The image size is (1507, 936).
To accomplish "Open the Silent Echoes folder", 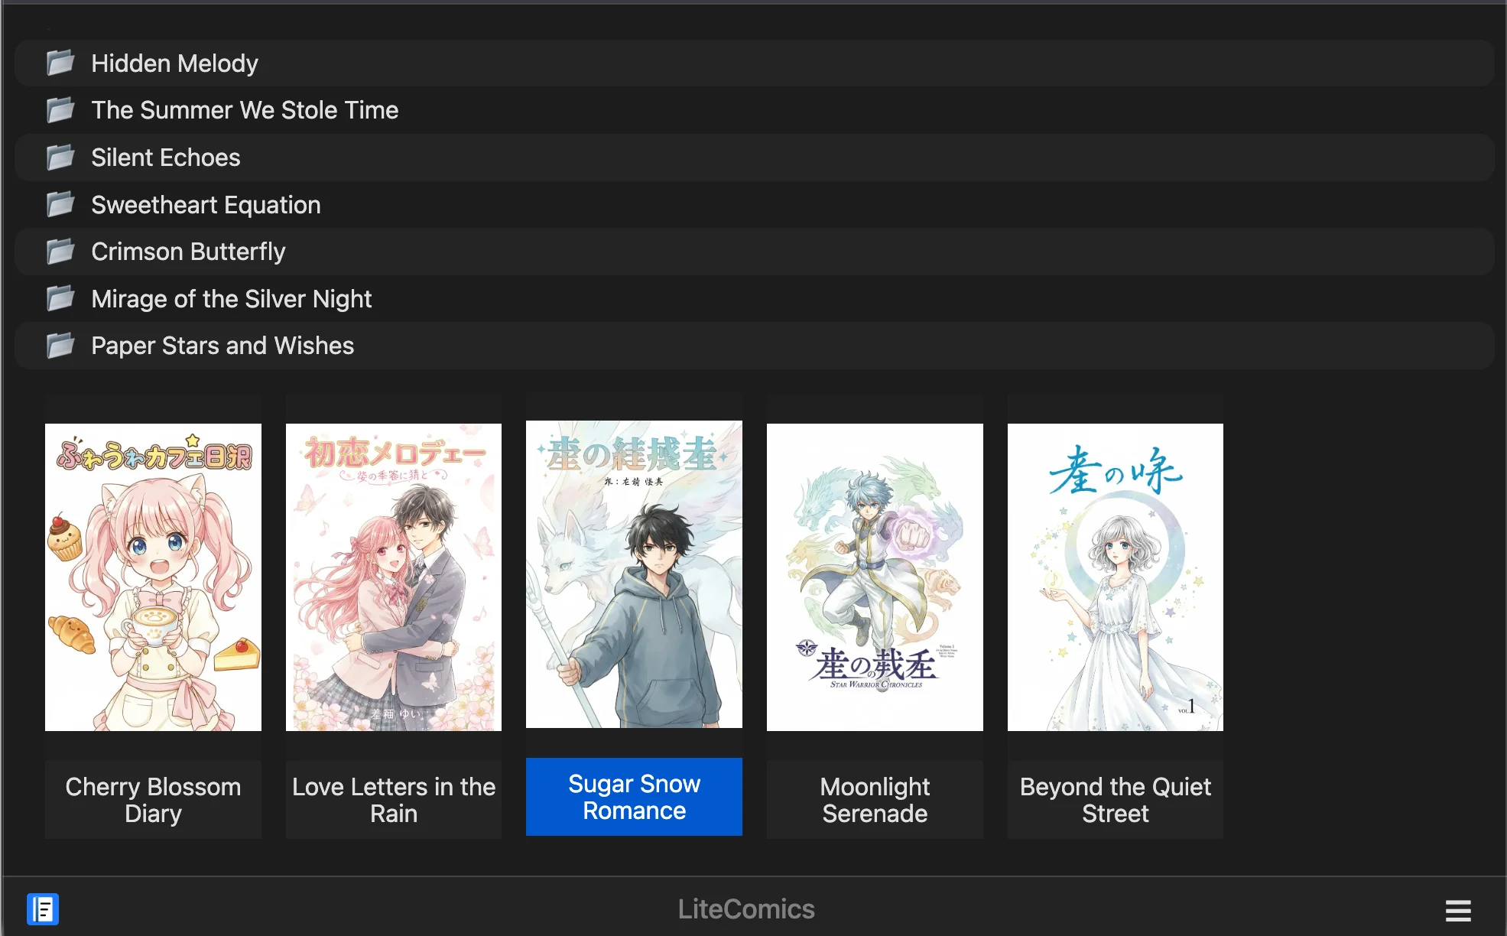I will pyautogui.click(x=165, y=158).
